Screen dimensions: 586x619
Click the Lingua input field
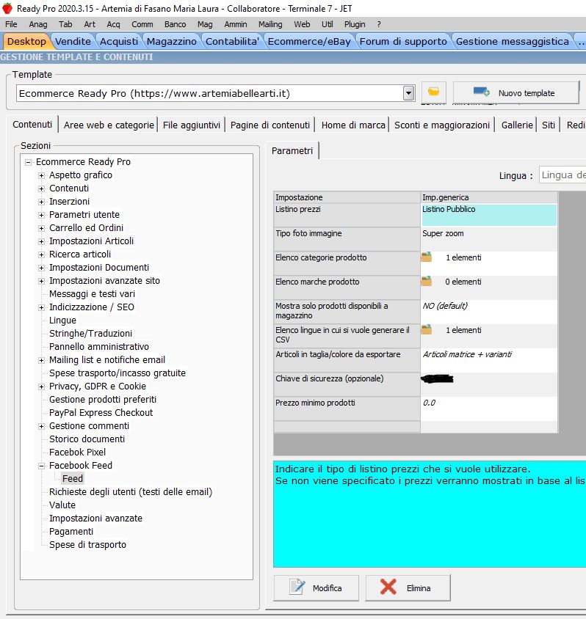click(x=563, y=175)
